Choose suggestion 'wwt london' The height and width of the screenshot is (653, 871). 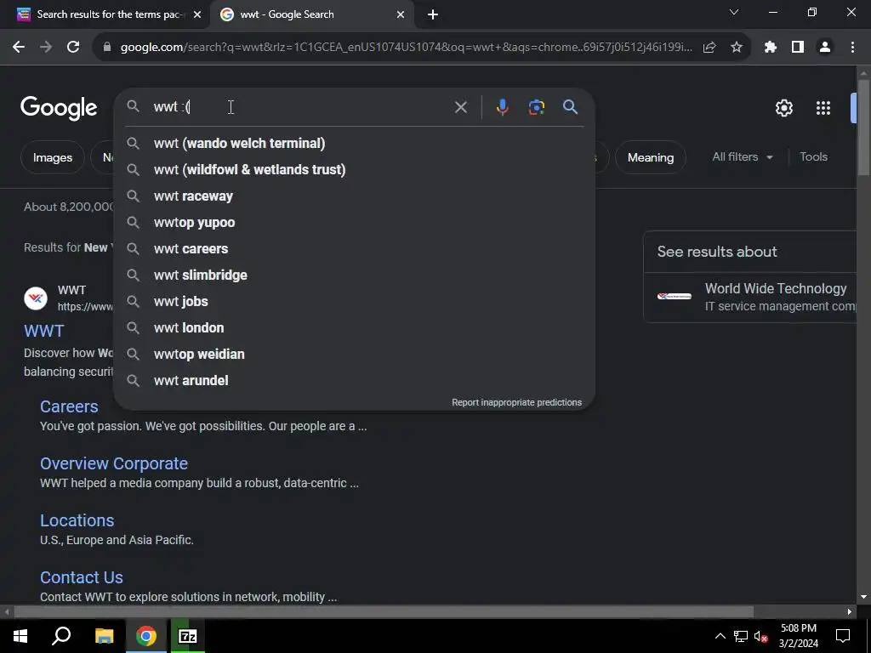[355, 328]
